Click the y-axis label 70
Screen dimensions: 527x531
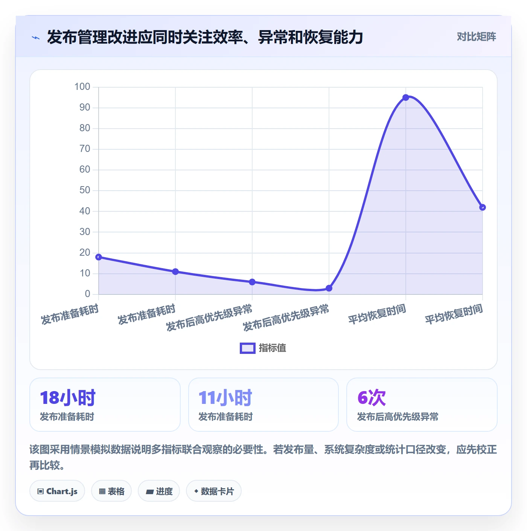click(x=85, y=149)
